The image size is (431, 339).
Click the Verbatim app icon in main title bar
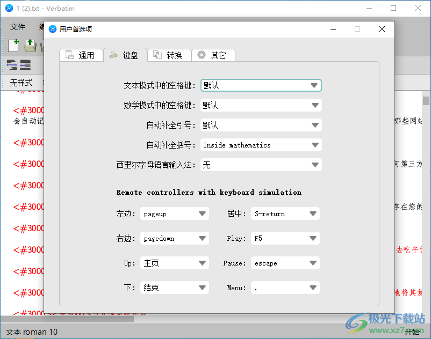tap(9, 8)
